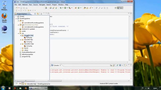Click the Print toolbar icon

point(27,8)
